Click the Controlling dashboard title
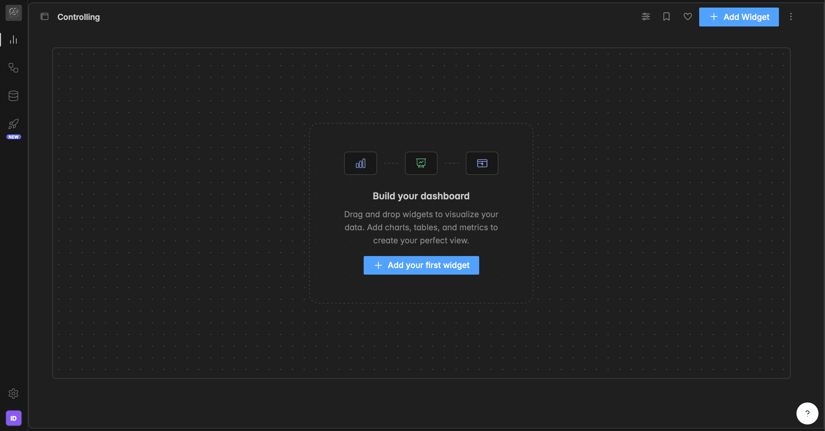Screen dimensions: 825x431 [x=79, y=17]
